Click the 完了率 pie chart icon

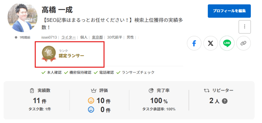[x=151, y=91]
